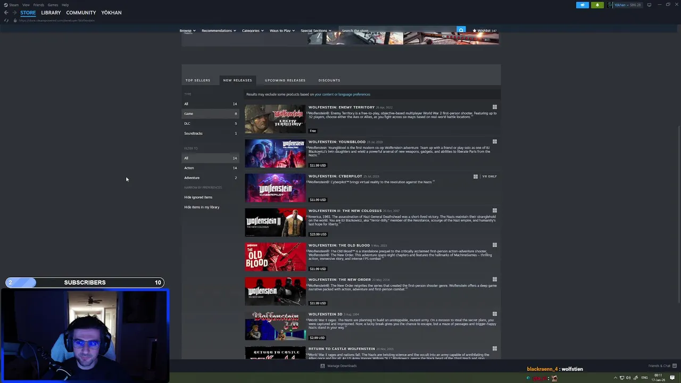Filter type by All

click(211, 104)
